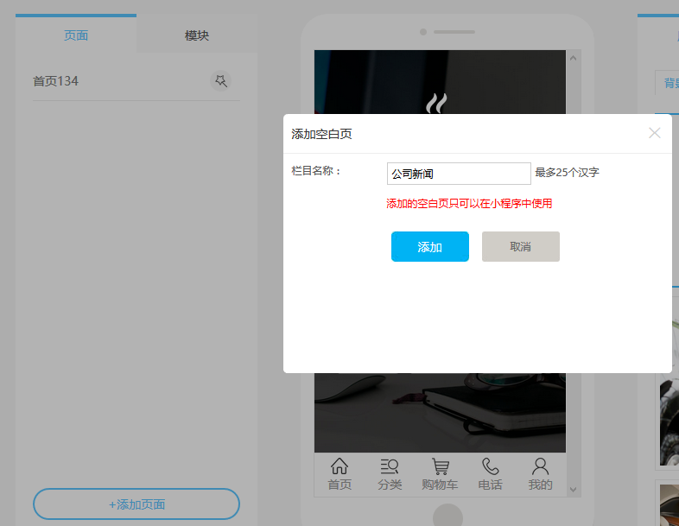The height and width of the screenshot is (526, 679).
Task: Tap the 分类 category icon in phone preview
Action: pyautogui.click(x=390, y=474)
